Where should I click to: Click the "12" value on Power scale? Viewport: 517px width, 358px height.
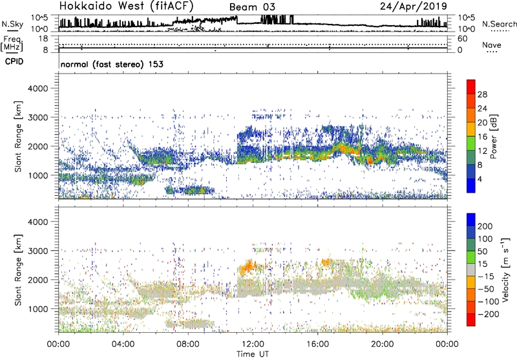click(x=482, y=151)
